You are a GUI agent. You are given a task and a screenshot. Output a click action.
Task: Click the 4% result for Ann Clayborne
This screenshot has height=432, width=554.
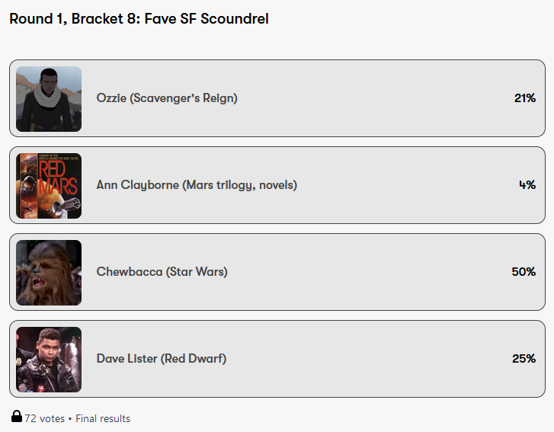(527, 185)
